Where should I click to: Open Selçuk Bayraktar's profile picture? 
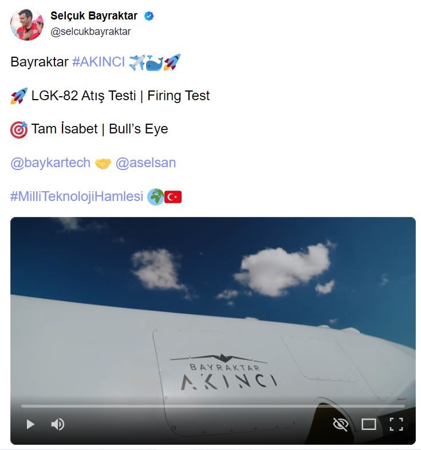[x=26, y=25]
